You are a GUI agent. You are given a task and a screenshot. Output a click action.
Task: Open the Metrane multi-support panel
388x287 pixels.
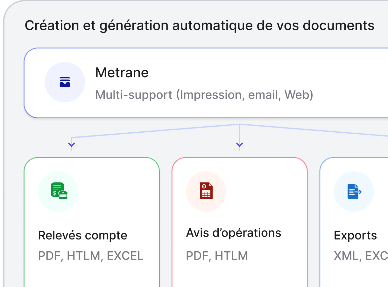206,82
